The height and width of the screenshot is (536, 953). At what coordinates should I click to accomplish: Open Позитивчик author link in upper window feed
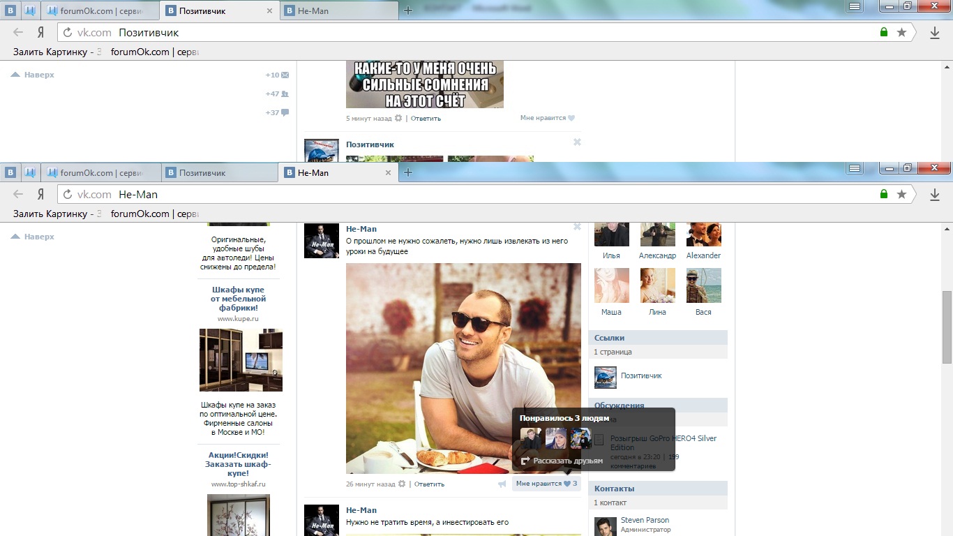pos(370,144)
